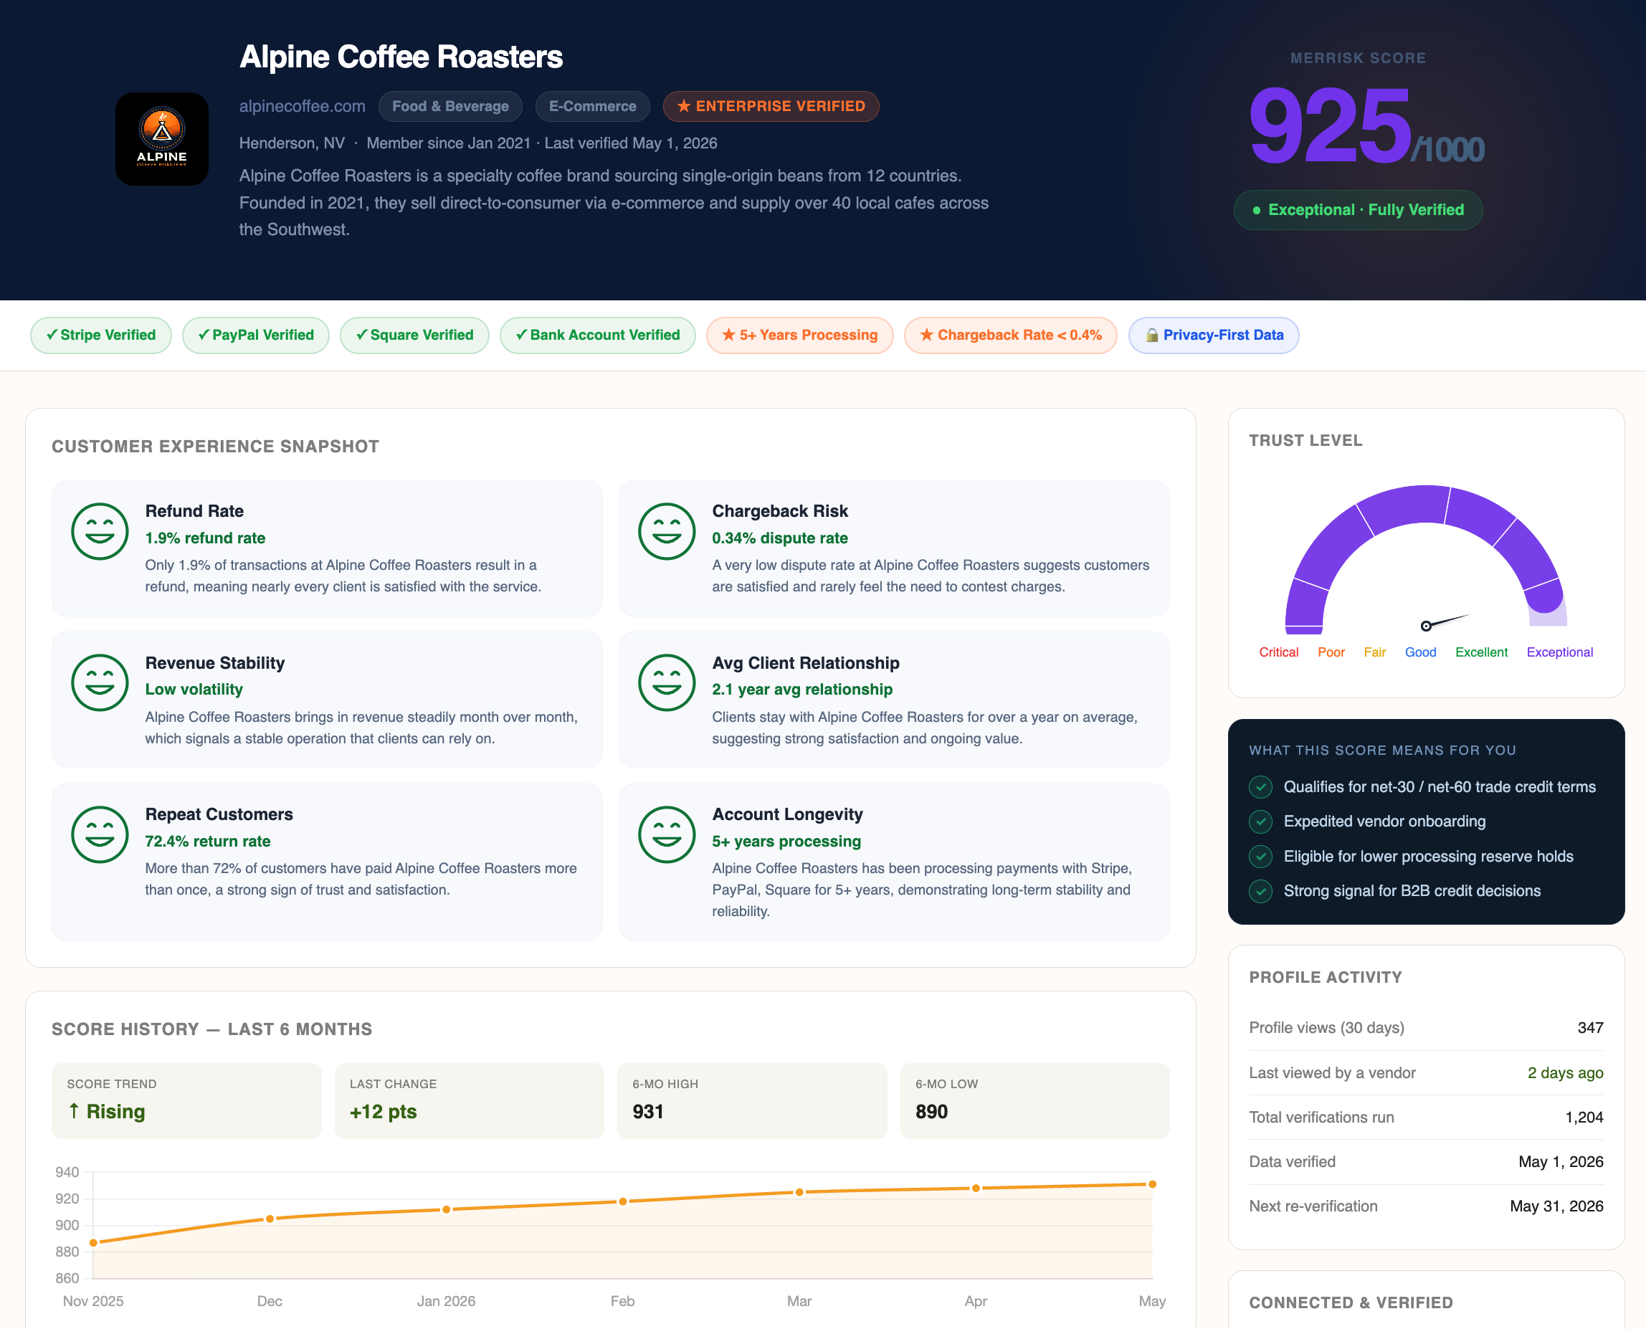
Task: Click the Dec data point on score chart
Action: pos(270,1219)
